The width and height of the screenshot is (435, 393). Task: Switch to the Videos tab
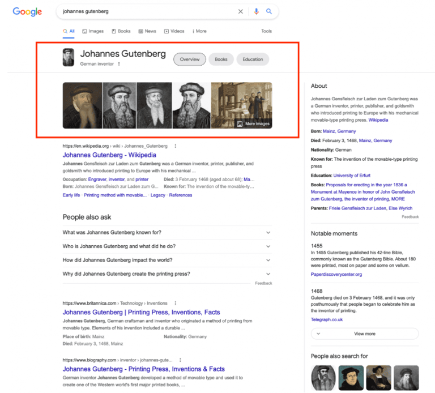tap(174, 31)
